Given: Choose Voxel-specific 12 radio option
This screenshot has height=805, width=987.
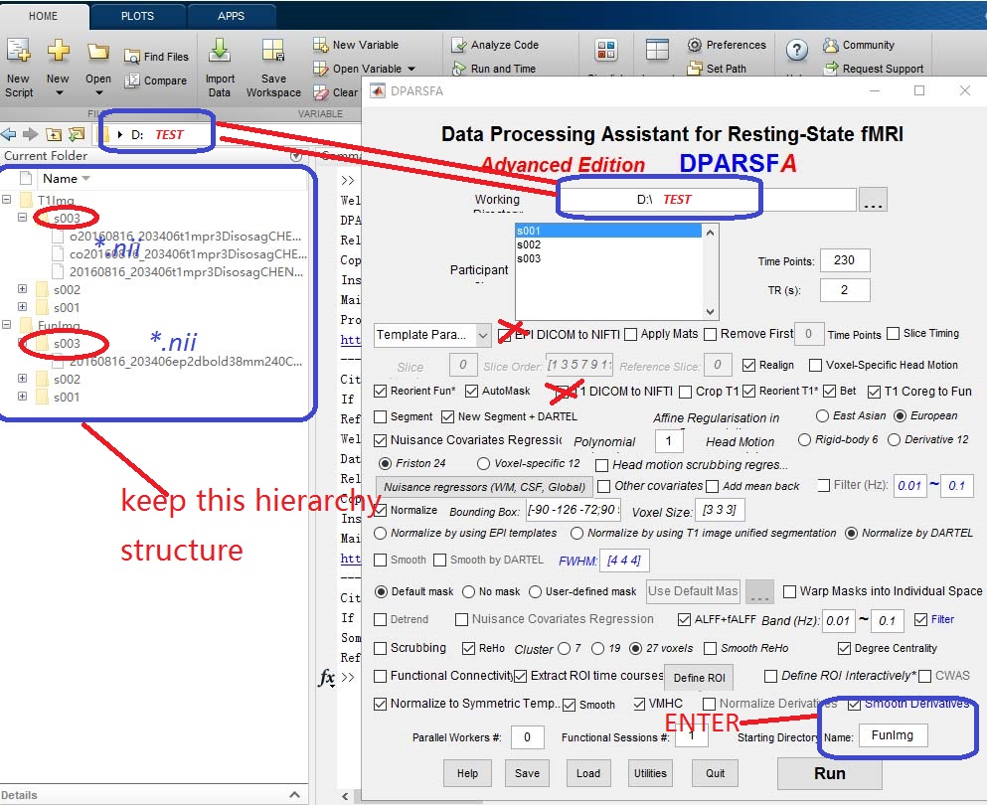Looking at the screenshot, I should pos(483,464).
